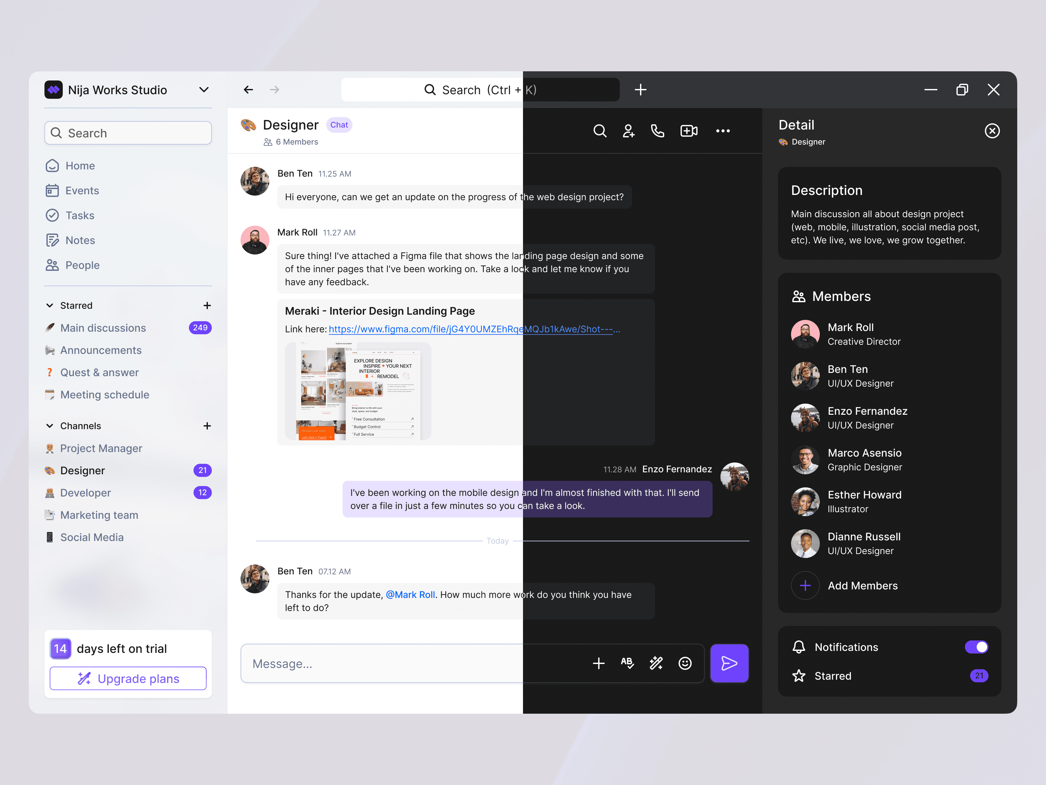The image size is (1046, 785).
Task: Select member Mark Roll in Detail panel
Action: point(889,334)
